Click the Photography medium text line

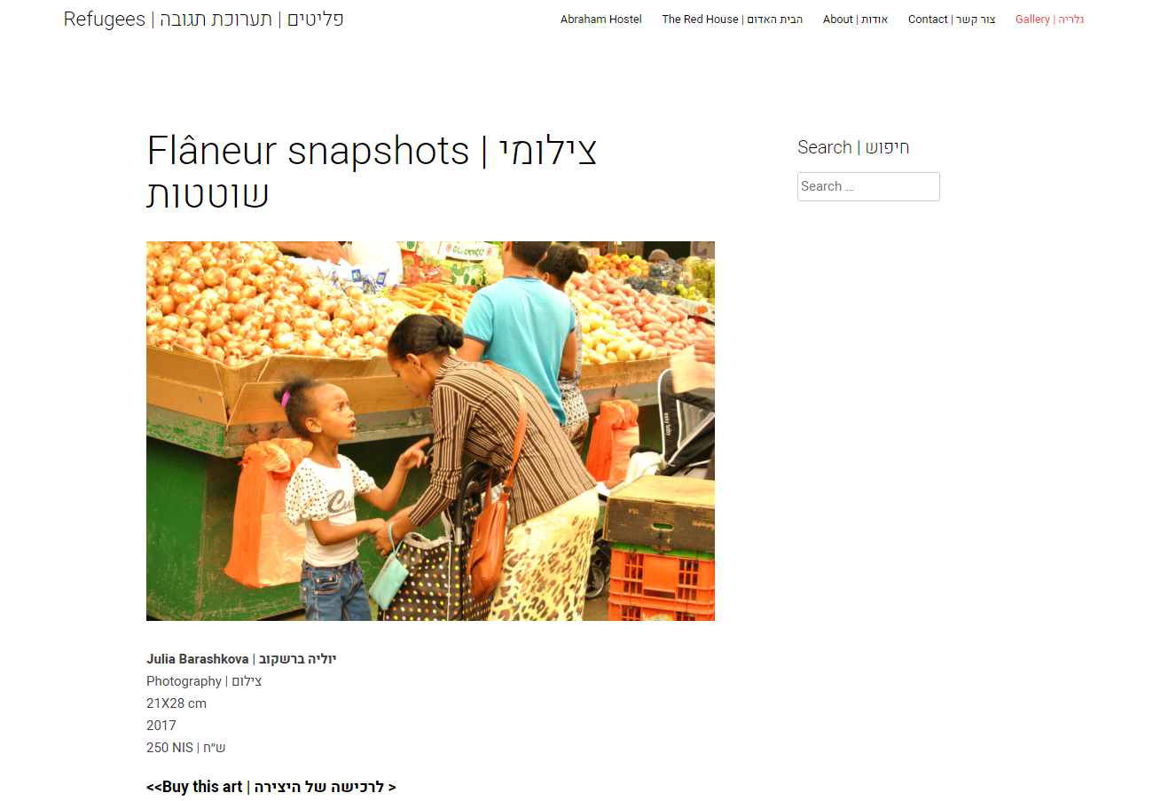[x=204, y=681]
